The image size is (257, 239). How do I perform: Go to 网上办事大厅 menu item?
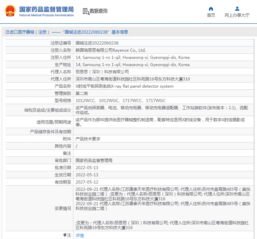click(237, 15)
